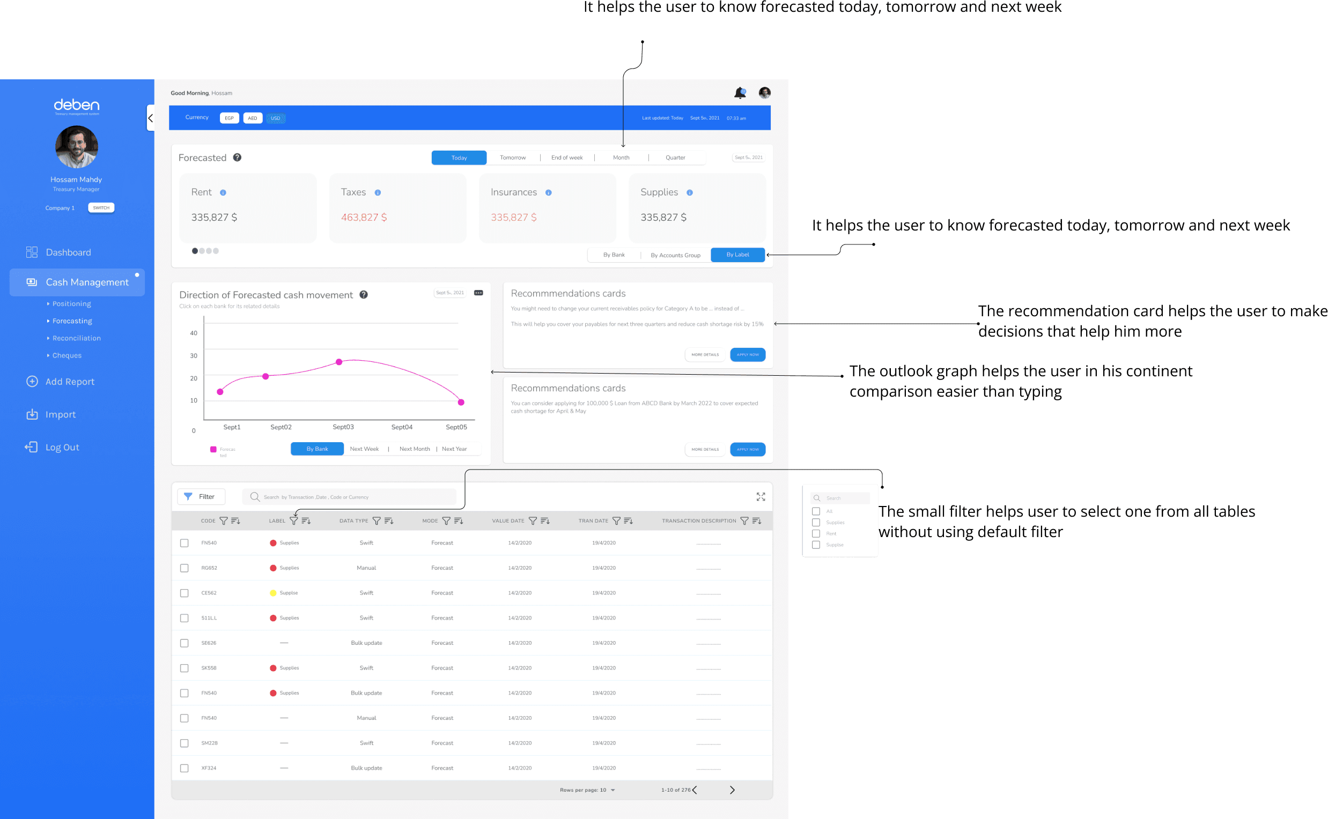Switch to the Tomorrow forecast tab
The height and width of the screenshot is (819, 1328).
513,158
